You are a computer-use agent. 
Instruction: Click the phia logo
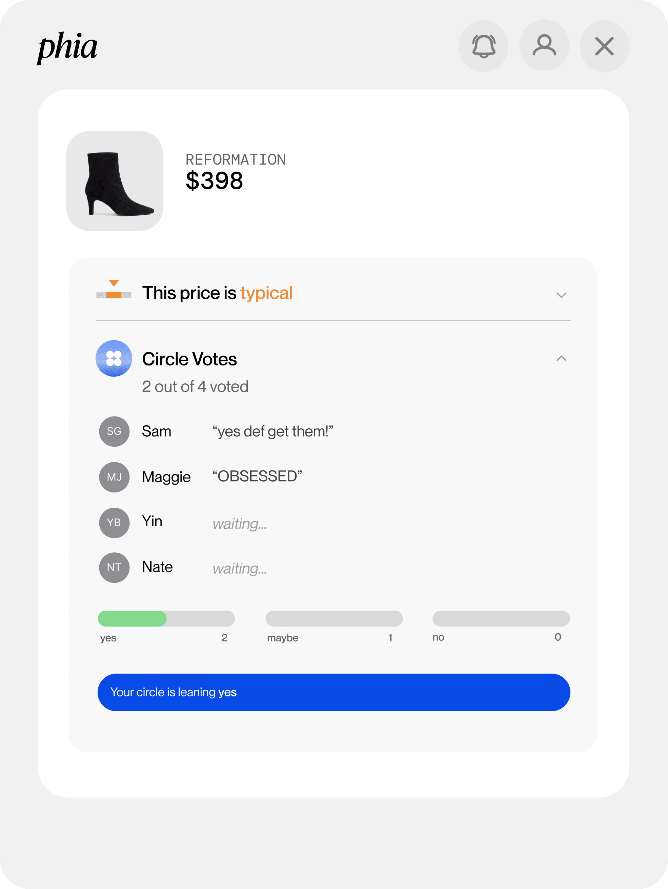pos(67,47)
